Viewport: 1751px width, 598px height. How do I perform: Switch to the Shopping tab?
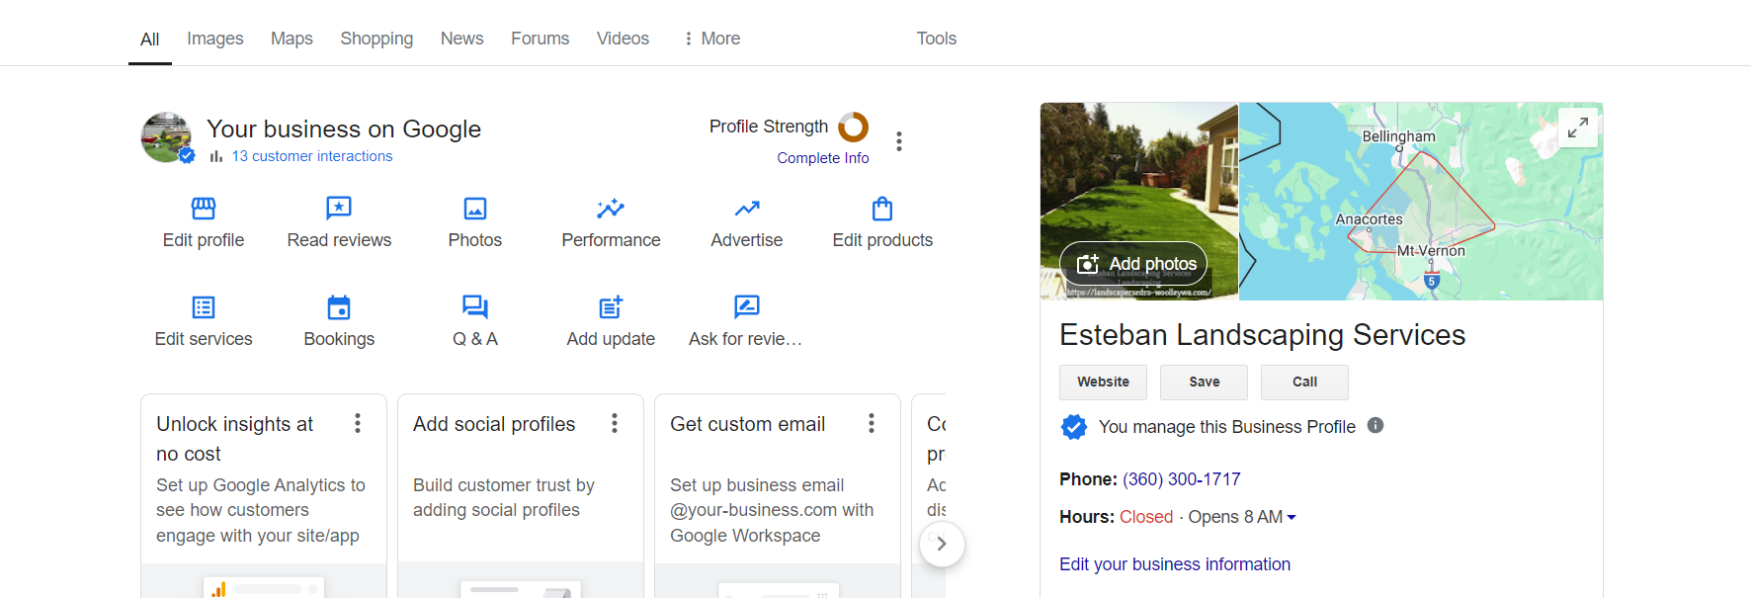point(376,39)
